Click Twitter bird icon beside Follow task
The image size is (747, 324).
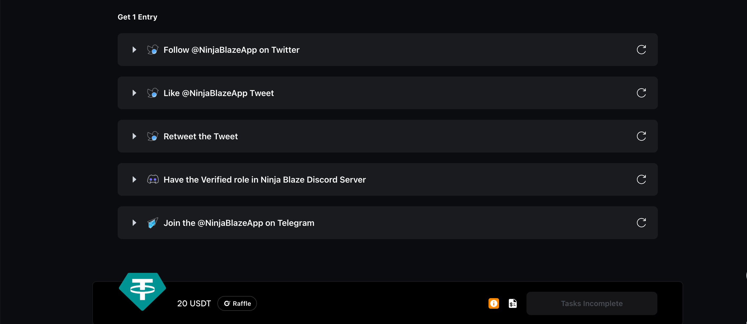coord(153,50)
